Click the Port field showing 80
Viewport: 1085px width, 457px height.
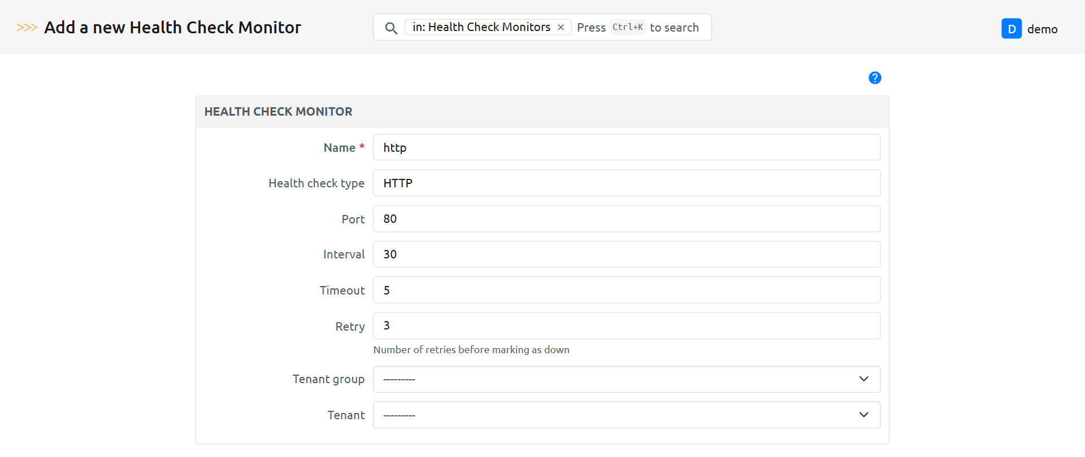point(626,219)
